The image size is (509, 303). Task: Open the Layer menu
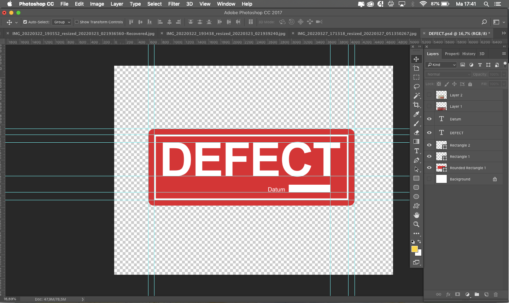[117, 4]
